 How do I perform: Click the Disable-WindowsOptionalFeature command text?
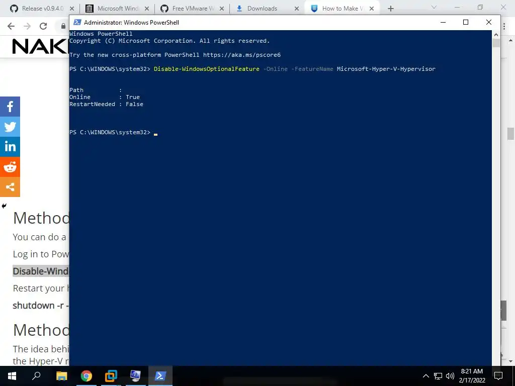point(206,69)
